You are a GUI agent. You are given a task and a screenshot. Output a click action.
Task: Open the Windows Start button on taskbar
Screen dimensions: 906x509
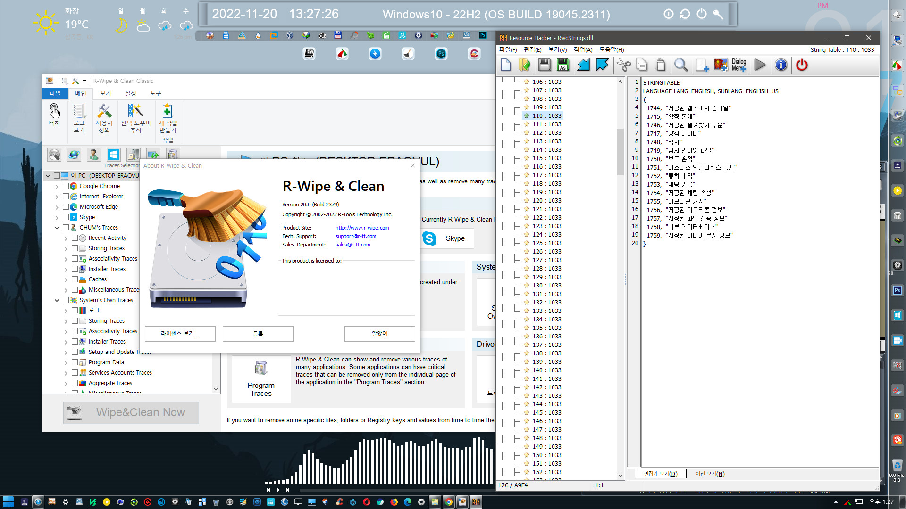pyautogui.click(x=8, y=502)
